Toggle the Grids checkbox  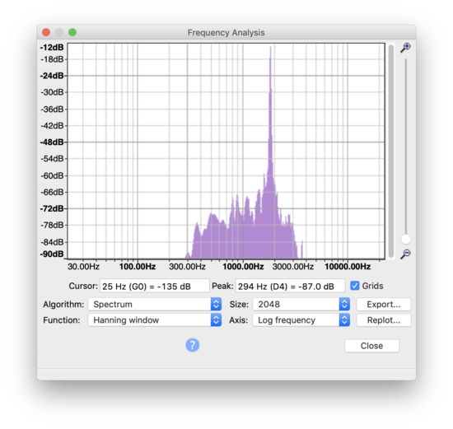click(355, 286)
